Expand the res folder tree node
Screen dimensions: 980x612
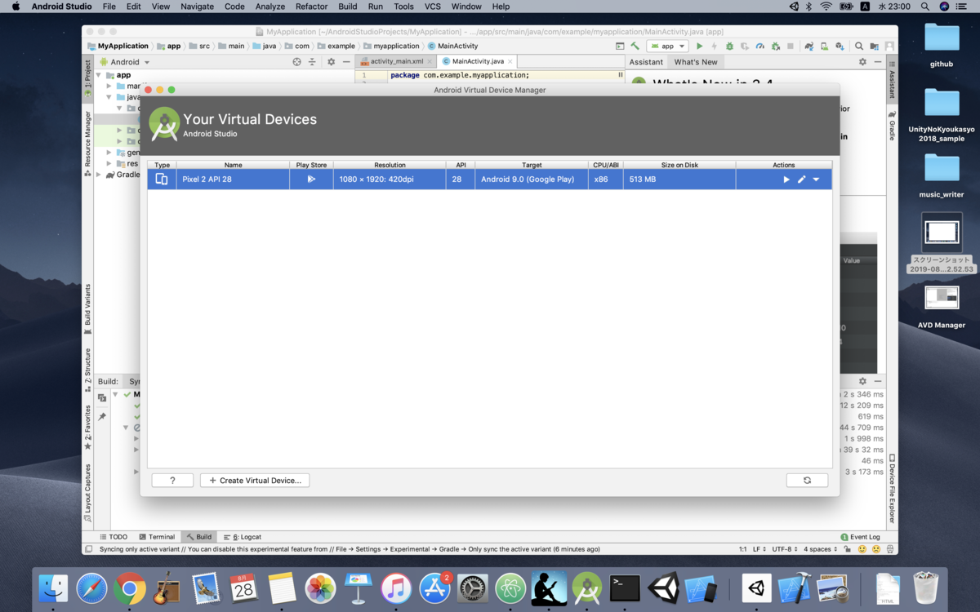pyautogui.click(x=109, y=163)
